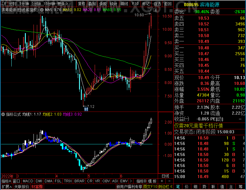Open 新用户福利专享 promotion

[x=129, y=187]
